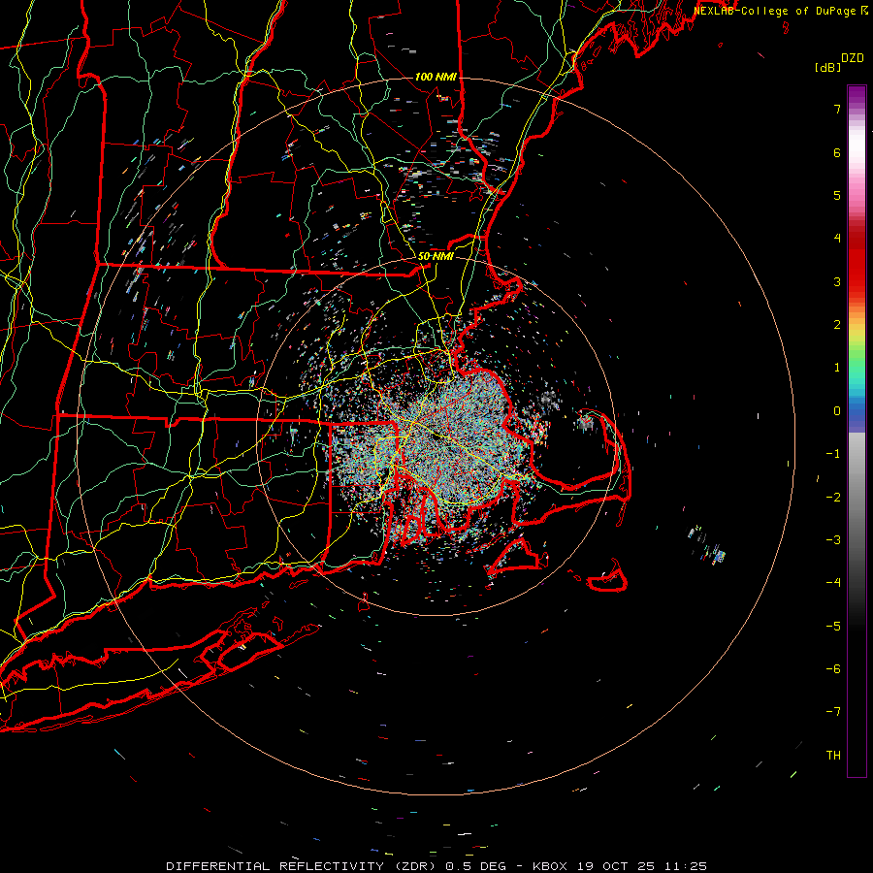This screenshot has width=873, height=873.
Task: Click the 5 value on the color scale
Action: 837,195
